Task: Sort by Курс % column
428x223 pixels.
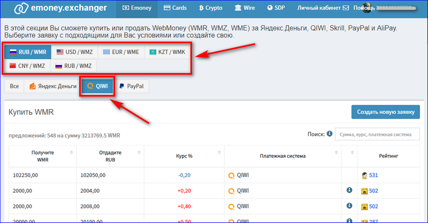Action: pos(184,156)
